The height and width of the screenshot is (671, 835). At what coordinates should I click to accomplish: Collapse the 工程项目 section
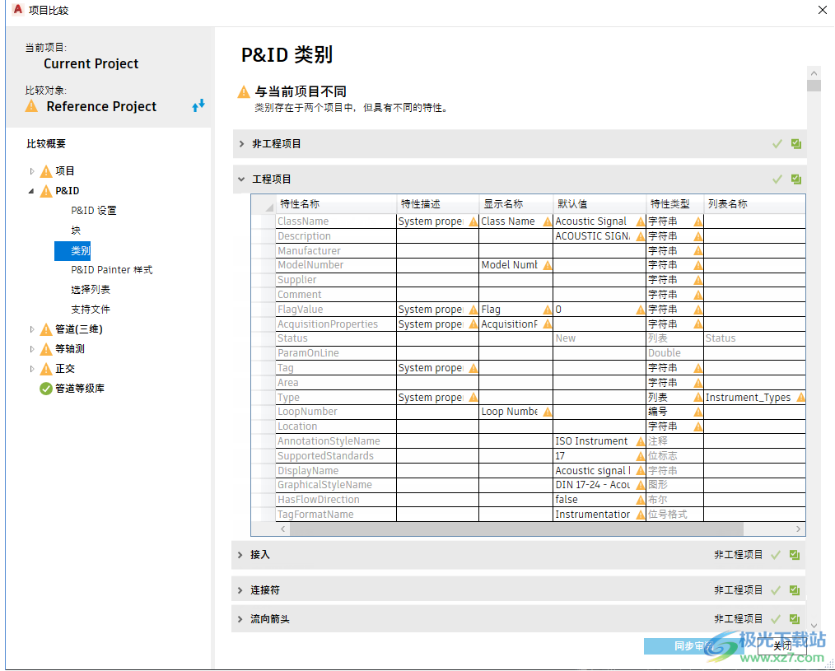click(242, 179)
